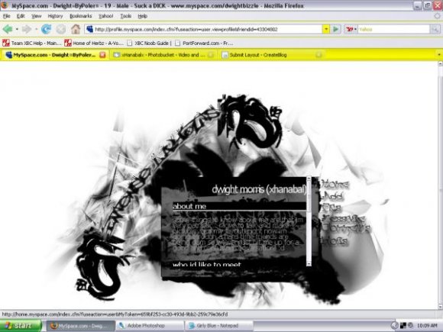Screen dimensions: 443x332
Task: Click the about me heading
Action: [x=189, y=206]
